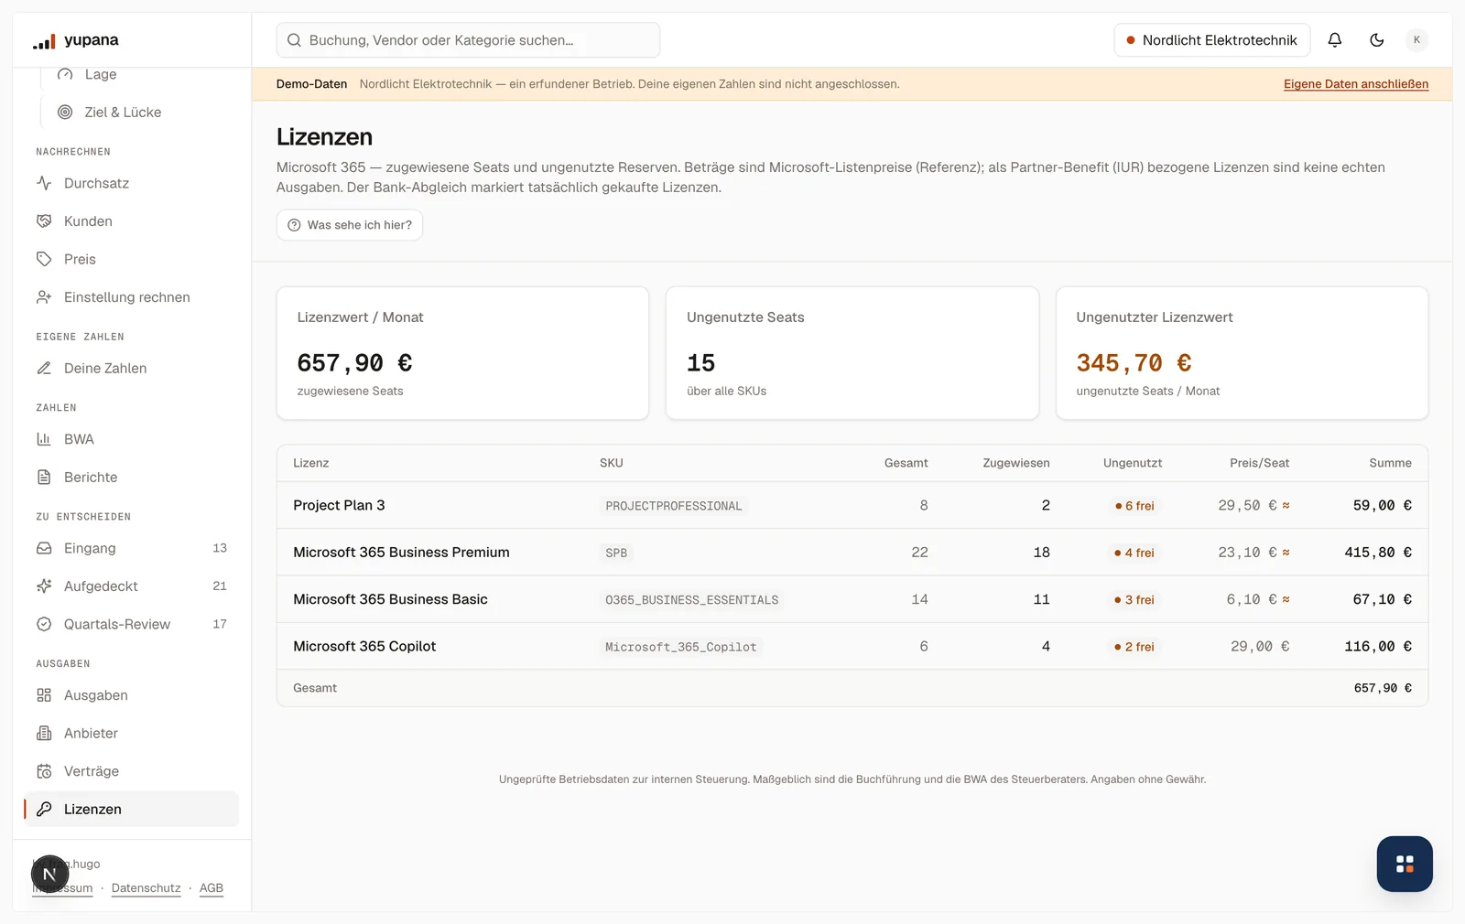Click the Ausgaben grid icon

[44, 695]
